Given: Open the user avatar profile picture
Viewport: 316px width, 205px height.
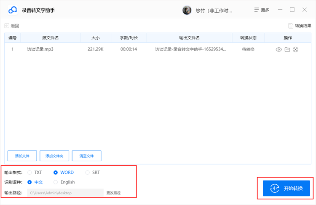Looking at the screenshot, I should pos(187,10).
